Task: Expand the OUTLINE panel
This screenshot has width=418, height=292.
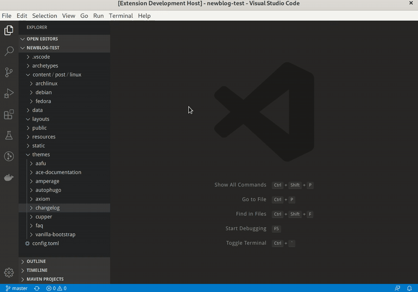Action: (64, 261)
